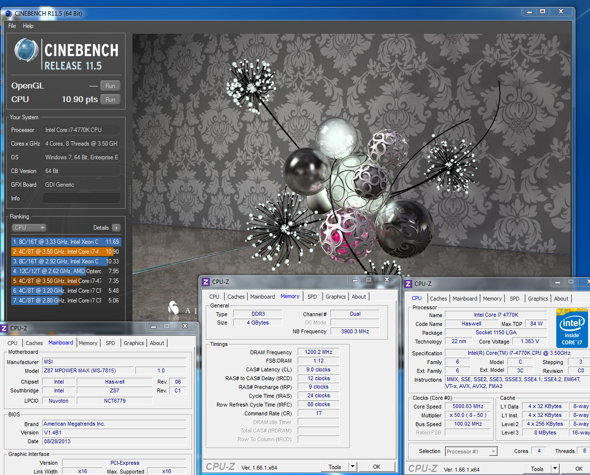The image size is (590, 475).
Task: Switch to Caches tab in Memory CPU-Z window
Action: 236,297
